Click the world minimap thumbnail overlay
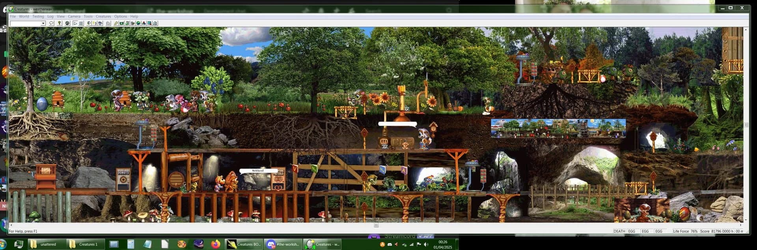Viewport: 757px width, 250px height. pyautogui.click(x=558, y=128)
